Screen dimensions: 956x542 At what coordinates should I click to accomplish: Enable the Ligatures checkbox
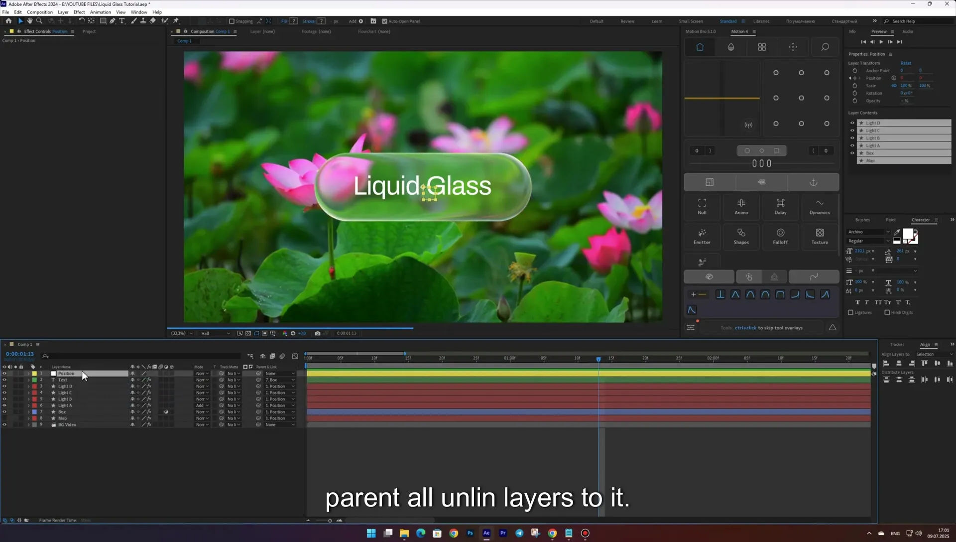pyautogui.click(x=850, y=313)
